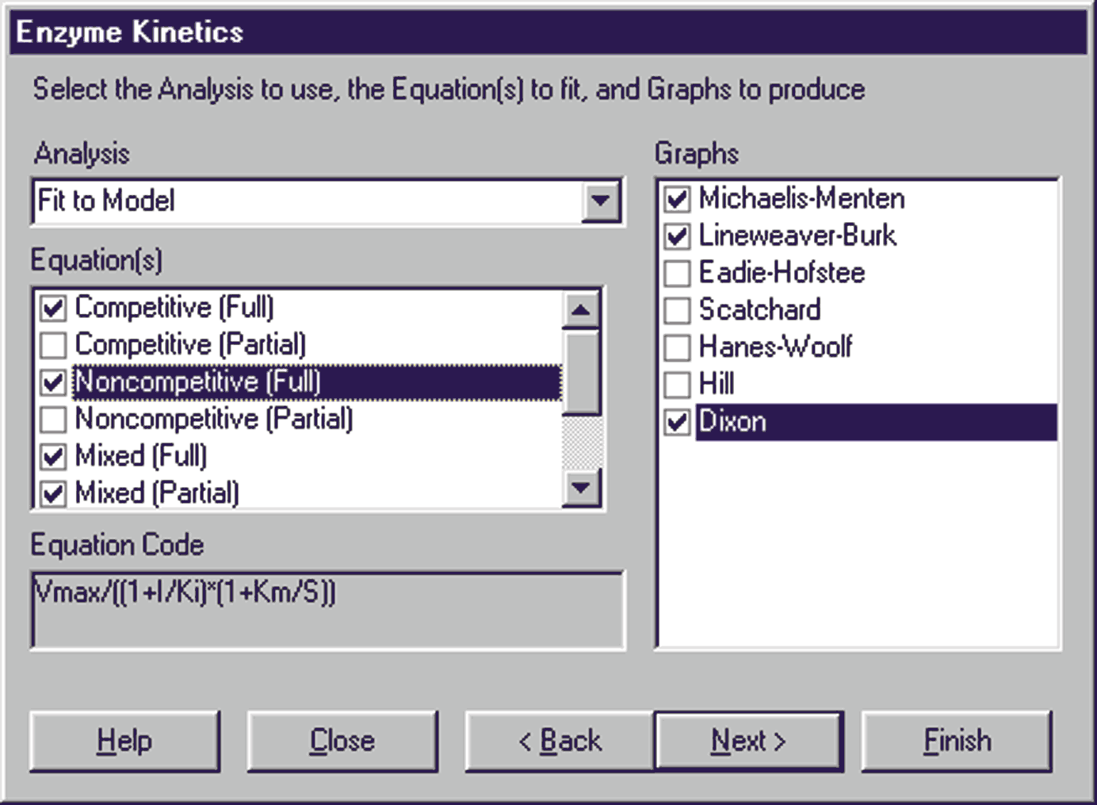Go back with the Back button
The image size is (1097, 805).
[x=560, y=741]
